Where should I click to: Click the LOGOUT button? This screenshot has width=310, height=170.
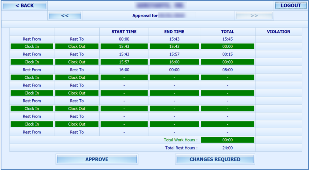tap(291, 5)
